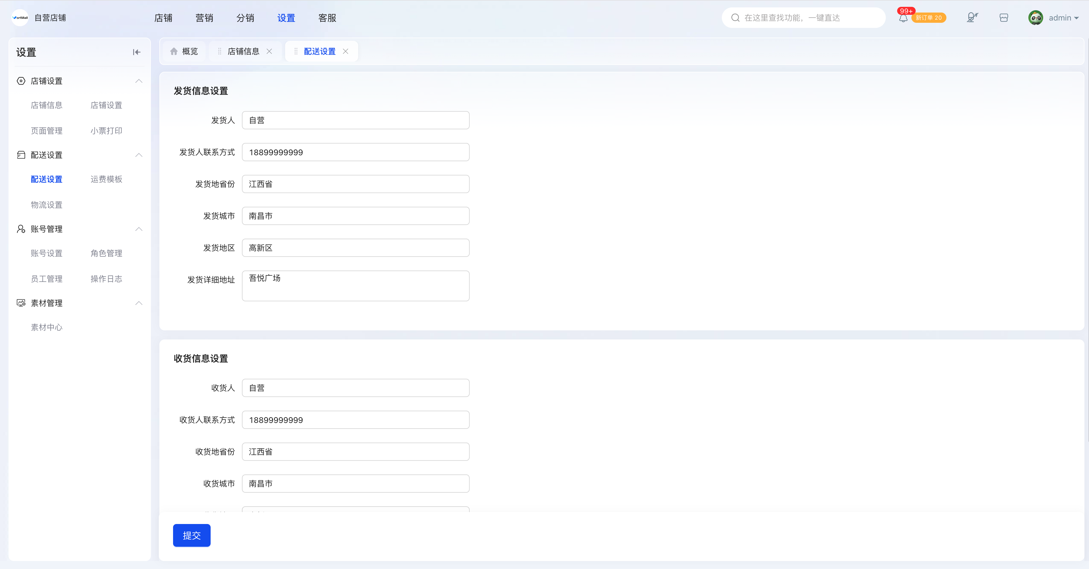1089x569 pixels.
Task: Open the admin account dropdown
Action: pyautogui.click(x=1064, y=18)
